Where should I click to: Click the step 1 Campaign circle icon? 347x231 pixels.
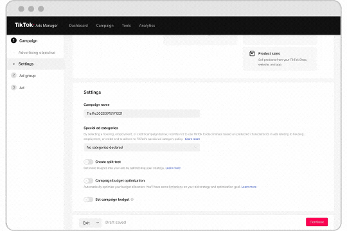pyautogui.click(x=13, y=40)
